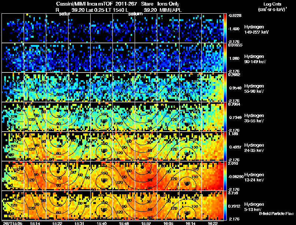Click the 'Log Cnts' colorbar heading
Image resolution: width=296 pixels, height=225 pixels.
pyautogui.click(x=272, y=4)
